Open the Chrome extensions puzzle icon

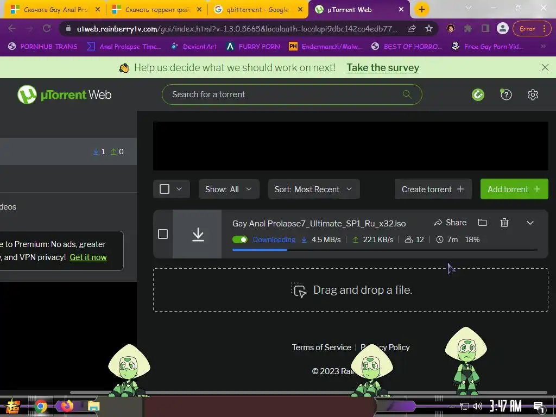click(x=468, y=29)
